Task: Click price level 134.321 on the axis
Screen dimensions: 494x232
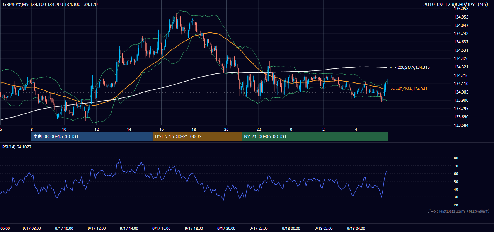Action: coord(461,67)
